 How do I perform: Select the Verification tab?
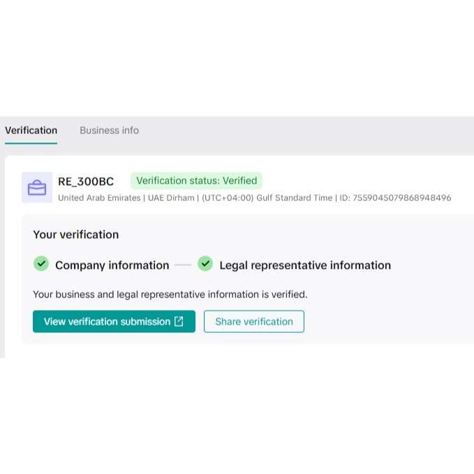pos(31,131)
